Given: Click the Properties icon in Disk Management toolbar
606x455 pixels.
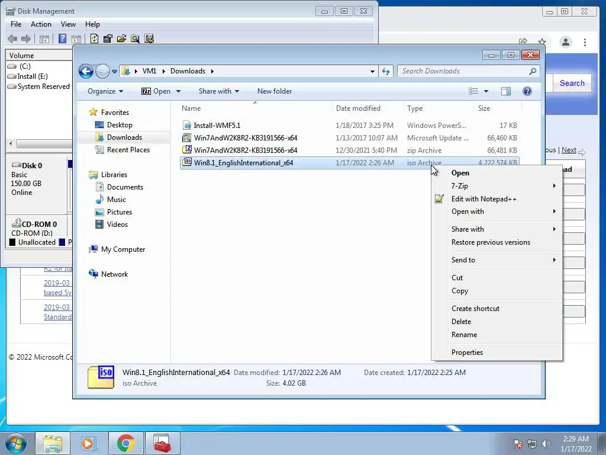Looking at the screenshot, I should pos(108,39).
